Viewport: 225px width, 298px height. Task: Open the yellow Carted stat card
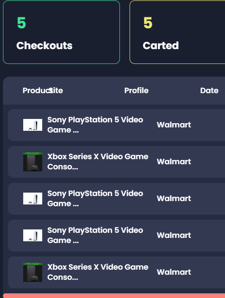tap(177, 32)
